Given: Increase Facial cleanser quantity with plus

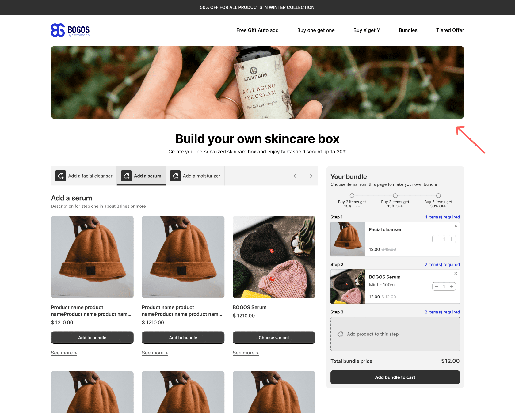Looking at the screenshot, I should [452, 239].
